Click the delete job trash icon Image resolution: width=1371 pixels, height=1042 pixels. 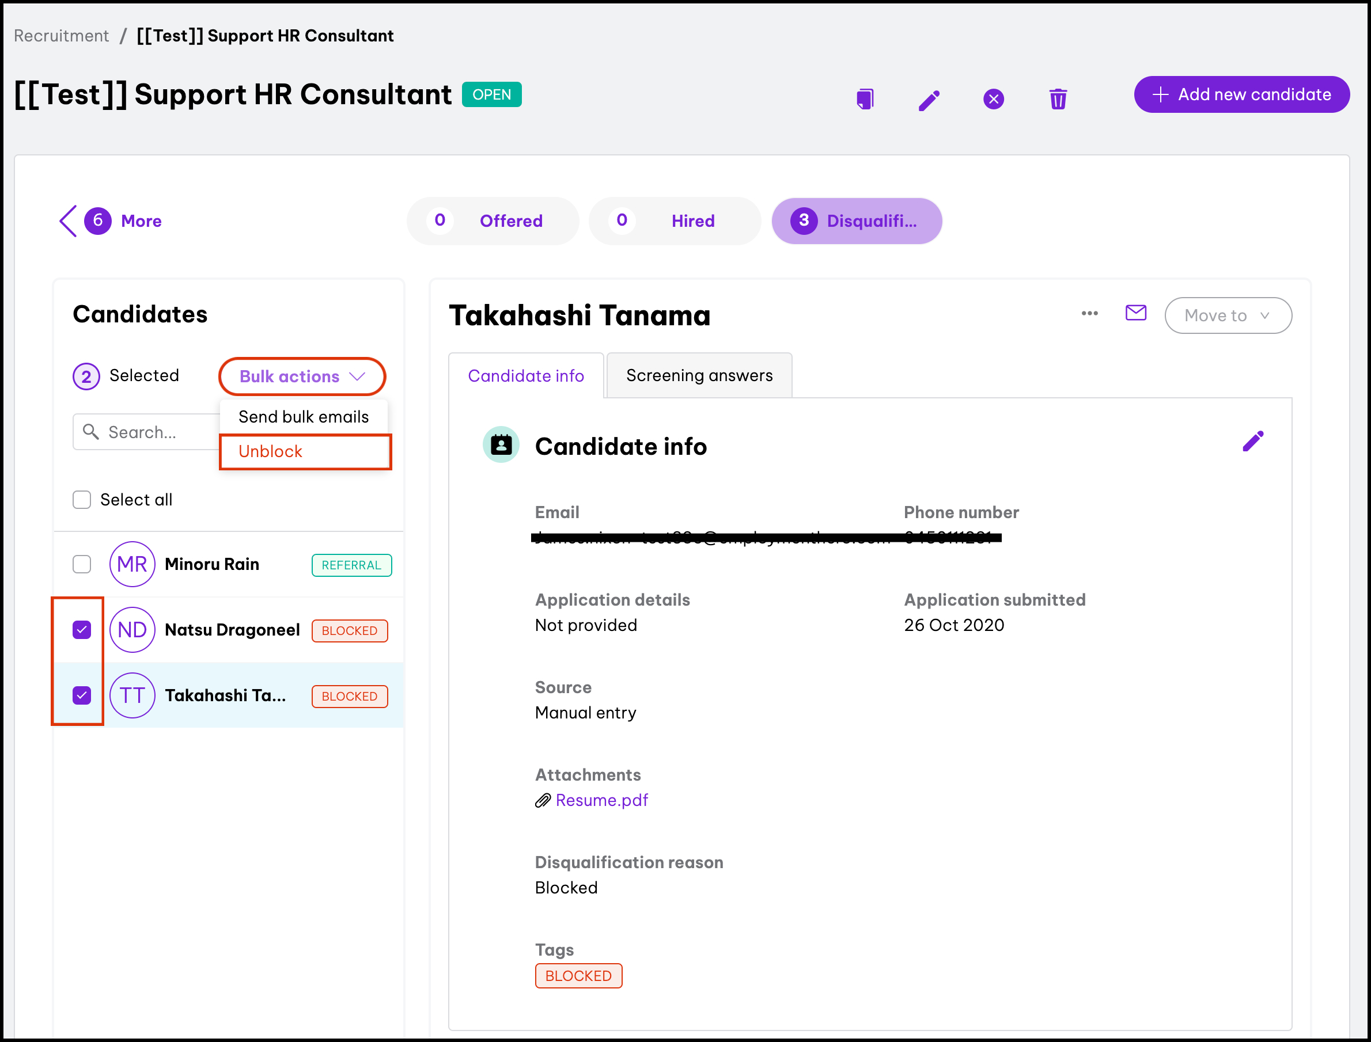(x=1058, y=99)
